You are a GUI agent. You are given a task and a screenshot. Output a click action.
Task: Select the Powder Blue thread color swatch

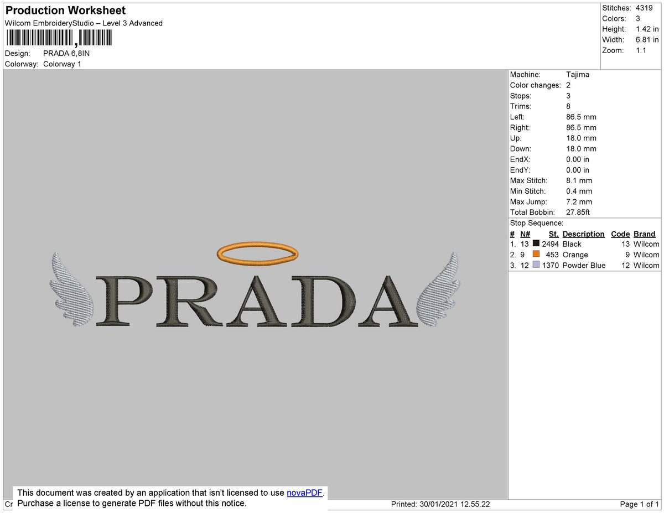(x=536, y=265)
